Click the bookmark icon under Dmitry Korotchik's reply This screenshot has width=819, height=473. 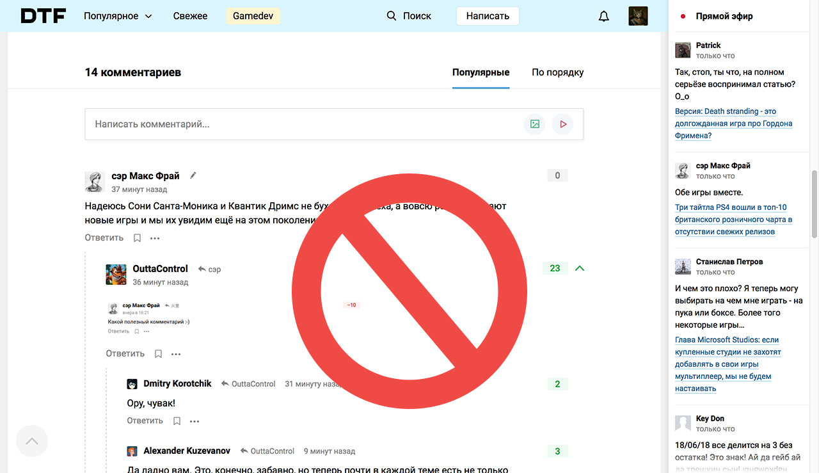click(x=177, y=421)
